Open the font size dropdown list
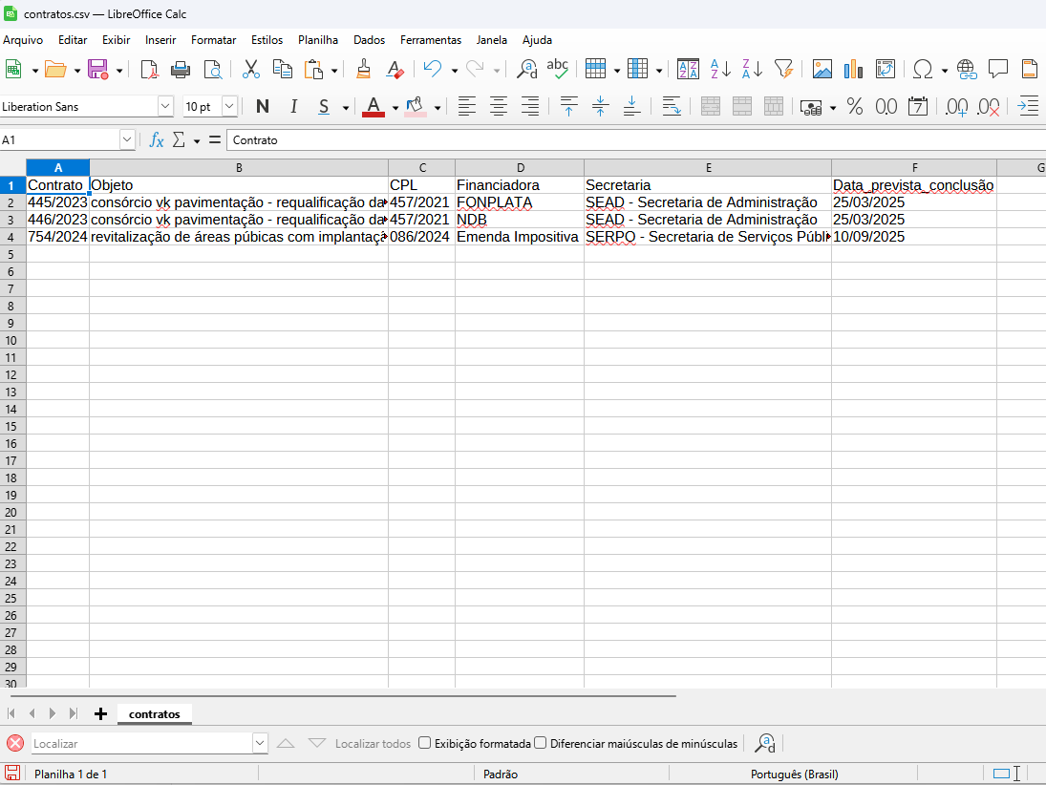Screen dimensions: 1046x785 (x=229, y=107)
